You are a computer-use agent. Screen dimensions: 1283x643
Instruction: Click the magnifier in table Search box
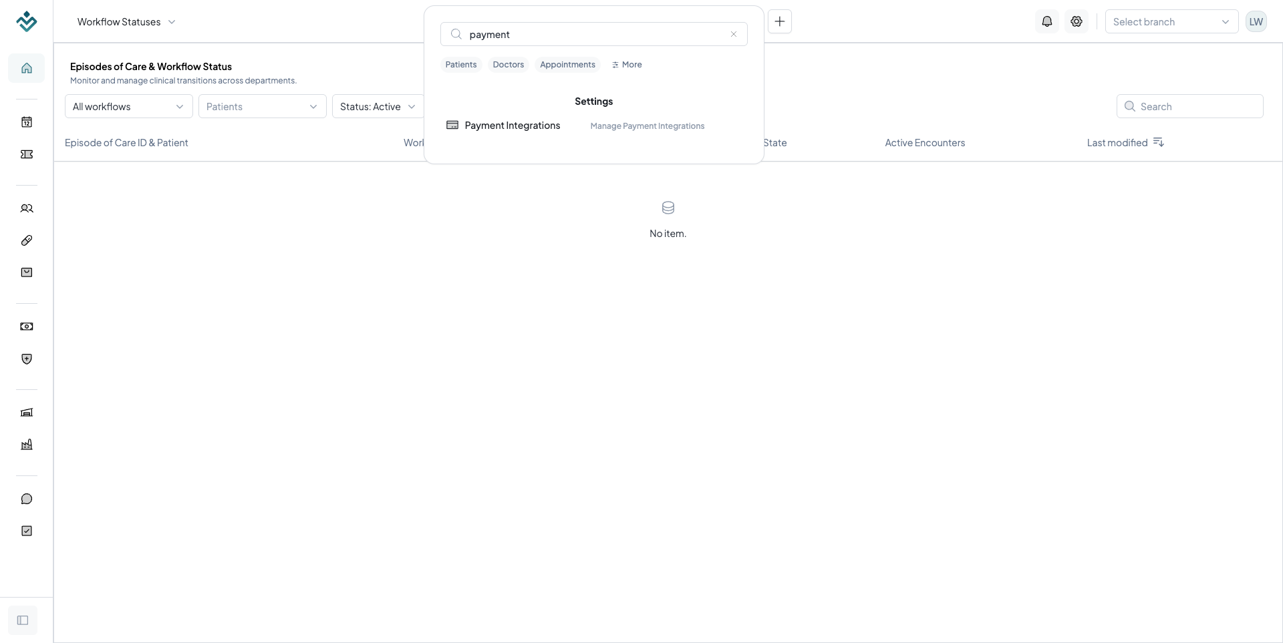(1130, 106)
